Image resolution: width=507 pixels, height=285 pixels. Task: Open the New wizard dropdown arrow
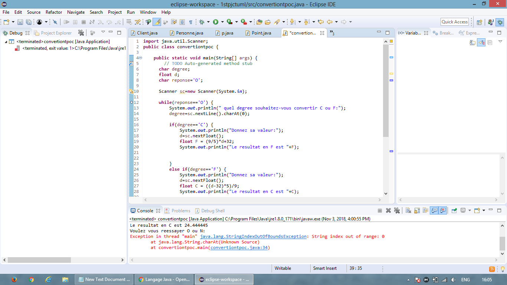[x=13, y=22]
